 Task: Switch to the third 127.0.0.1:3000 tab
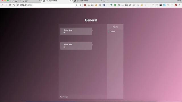tap(88, 1)
